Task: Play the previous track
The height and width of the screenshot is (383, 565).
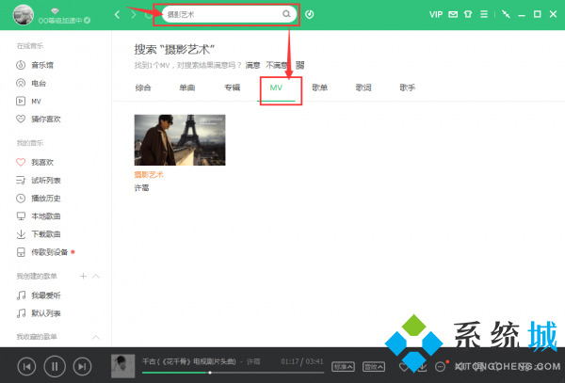Action: pyautogui.click(x=26, y=366)
